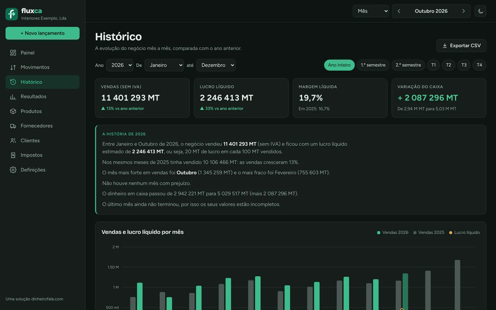Select the Ano inteiro period pill

click(339, 65)
